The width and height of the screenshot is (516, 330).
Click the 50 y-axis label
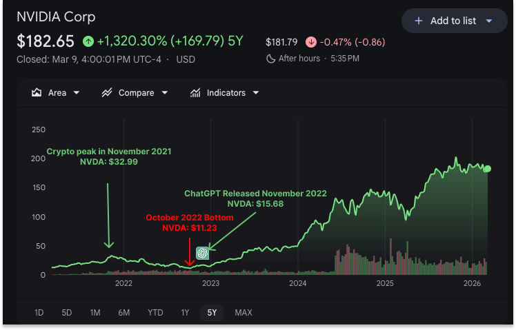[41, 246]
